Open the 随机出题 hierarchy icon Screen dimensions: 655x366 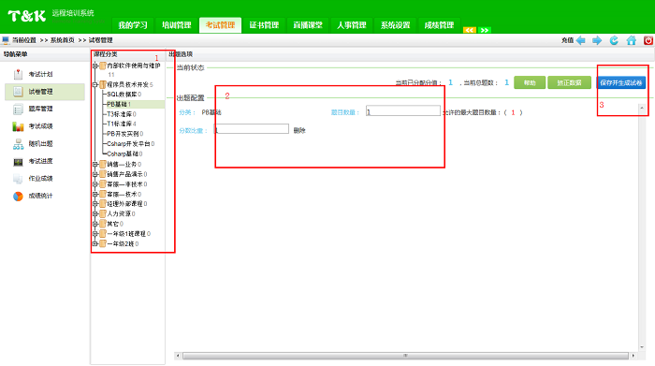(x=18, y=144)
